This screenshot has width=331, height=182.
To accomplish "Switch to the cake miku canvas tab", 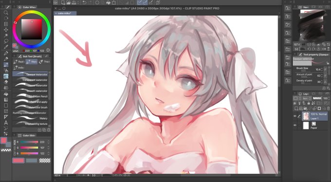I will pos(65,13).
